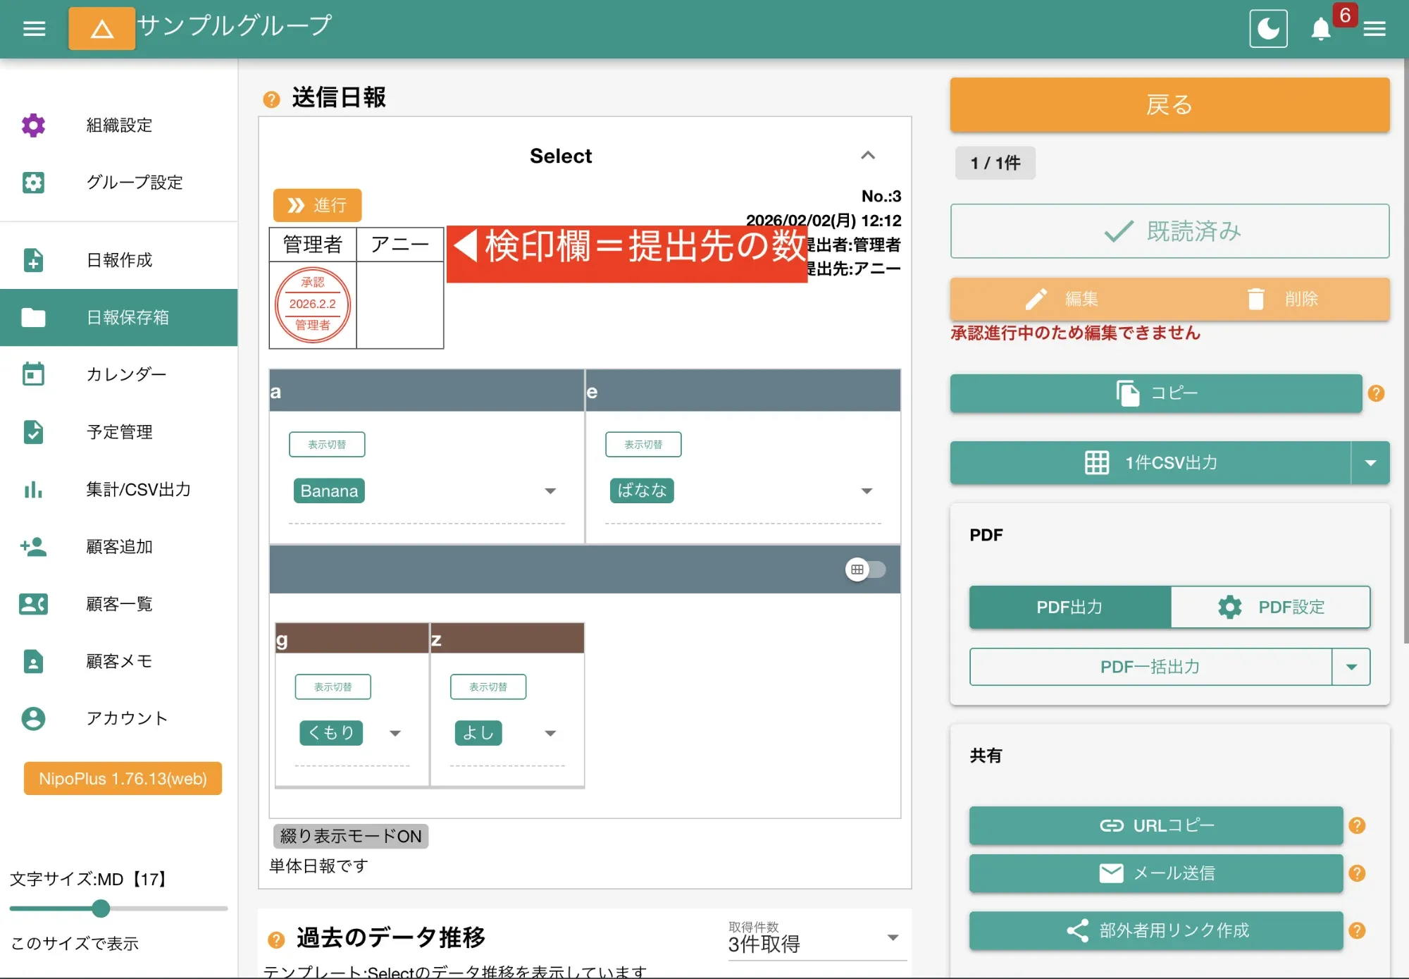This screenshot has width=1409, height=979.
Task: Switch to the PDF設定 tab
Action: tap(1270, 607)
